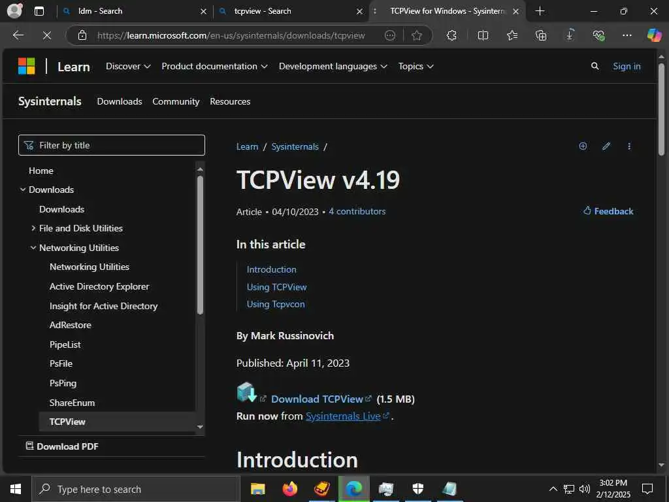Click the page vertical scrollbar thumb
Screen dimensions: 669x502
click(x=661, y=110)
